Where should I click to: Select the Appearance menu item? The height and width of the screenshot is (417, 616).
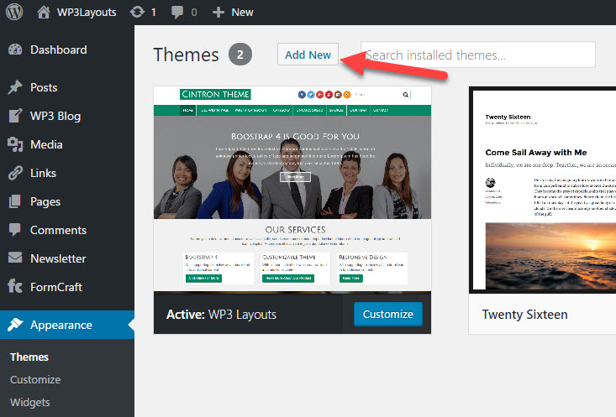coord(67,325)
